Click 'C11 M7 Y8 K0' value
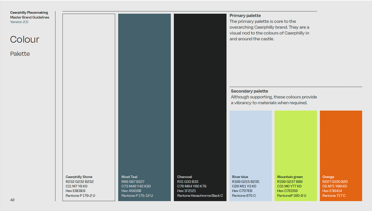The image size is (372, 211). point(76,186)
